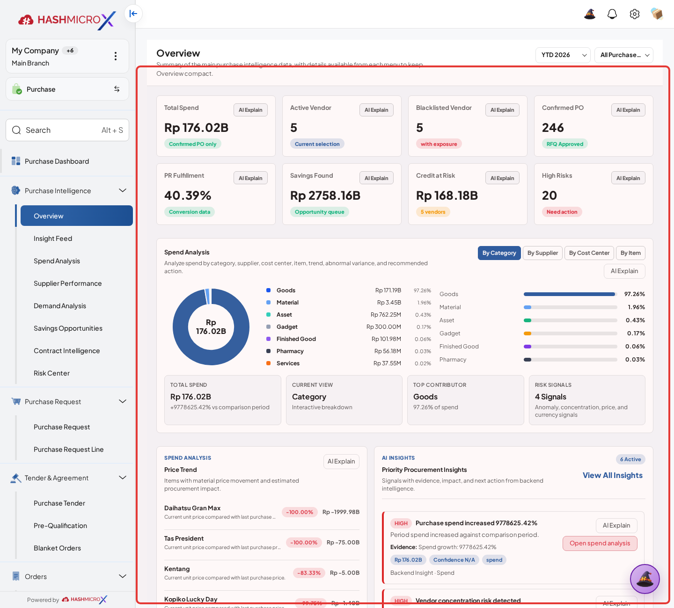This screenshot has width=674, height=608.
Task: Collapse the Purchase Intelligence menu chevron
Action: [123, 190]
